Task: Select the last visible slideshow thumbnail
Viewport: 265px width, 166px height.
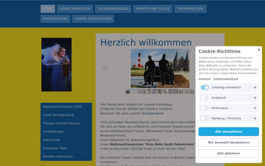Action: [x=192, y=92]
